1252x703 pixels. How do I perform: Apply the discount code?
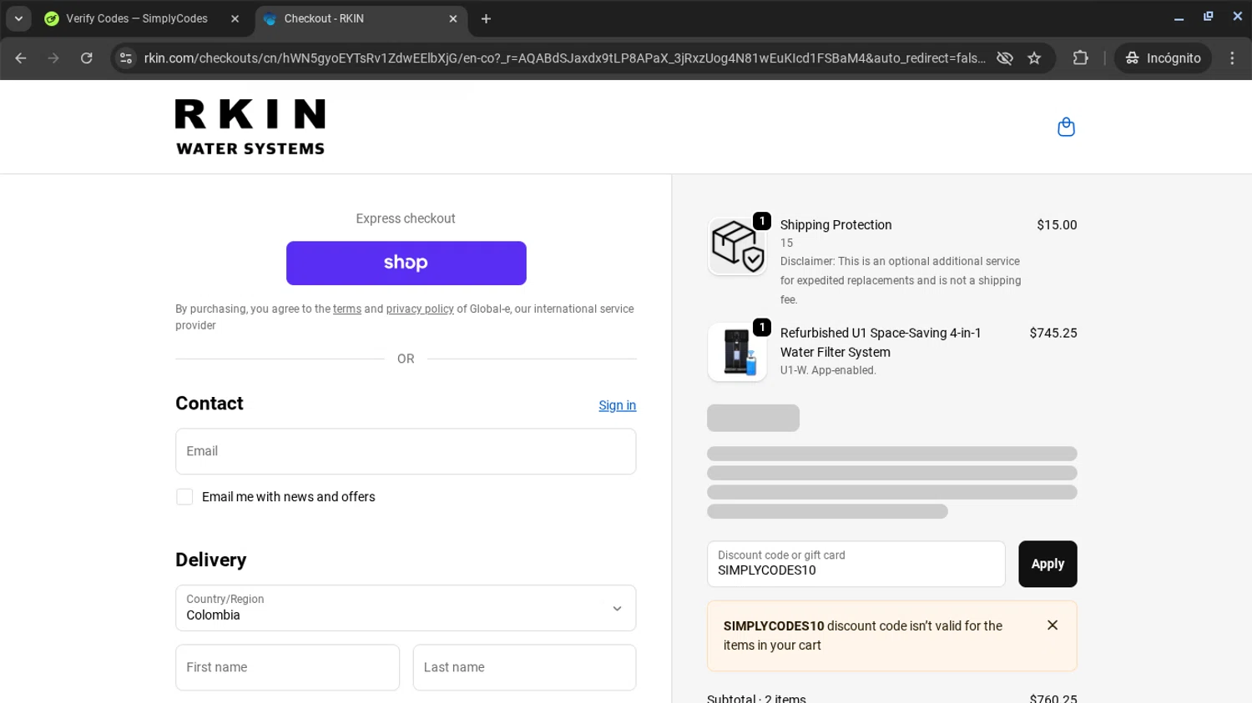(1048, 564)
